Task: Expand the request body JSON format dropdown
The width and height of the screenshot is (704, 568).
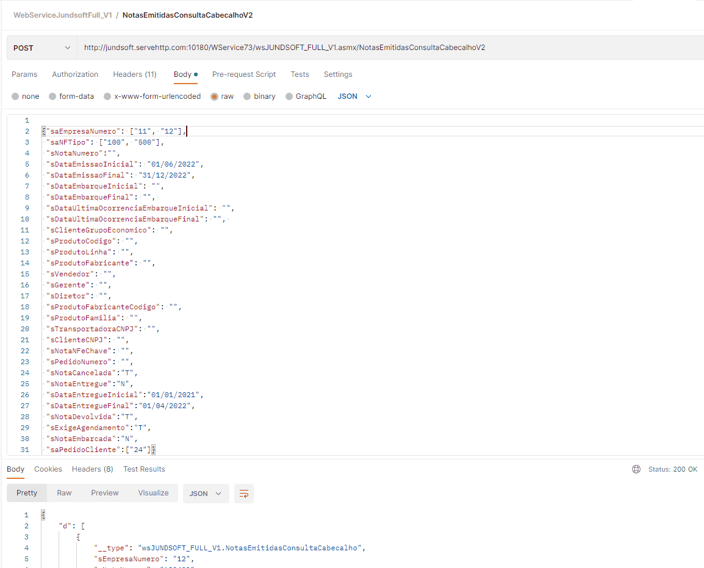Action: point(354,96)
